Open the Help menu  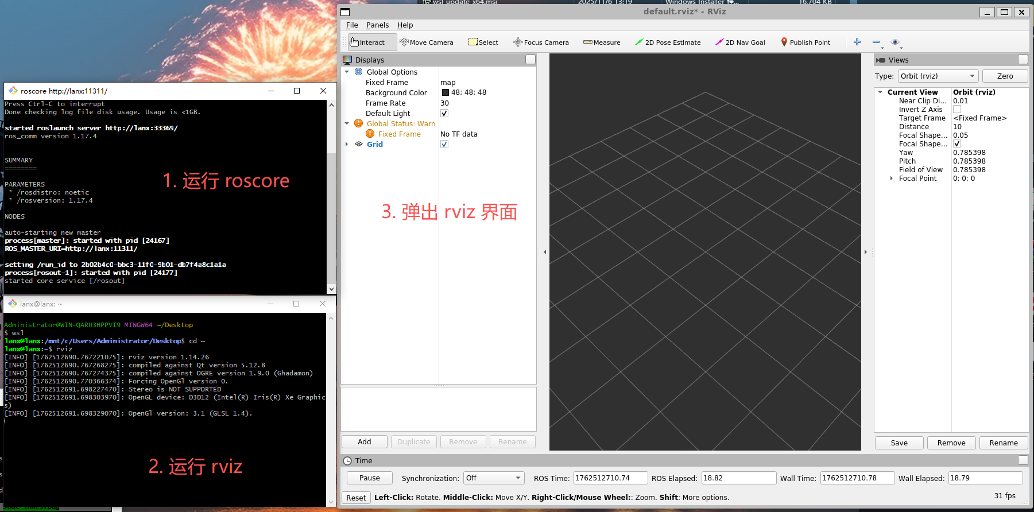pyautogui.click(x=405, y=25)
